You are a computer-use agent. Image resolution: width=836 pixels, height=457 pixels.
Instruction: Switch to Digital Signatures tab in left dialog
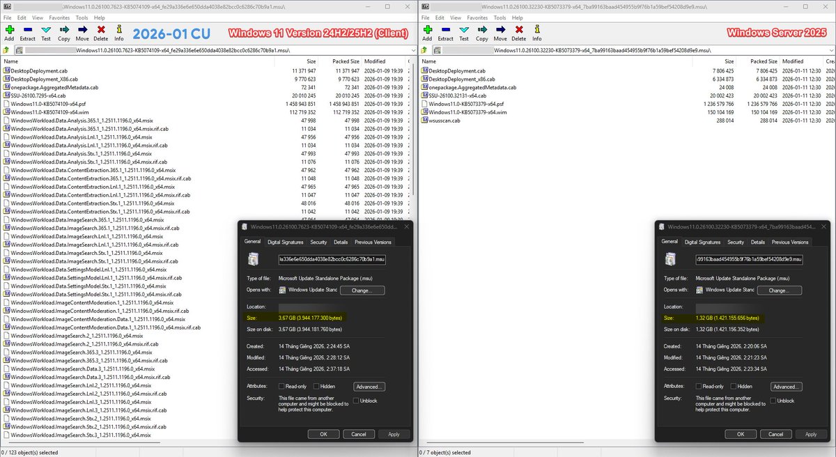pyautogui.click(x=284, y=242)
